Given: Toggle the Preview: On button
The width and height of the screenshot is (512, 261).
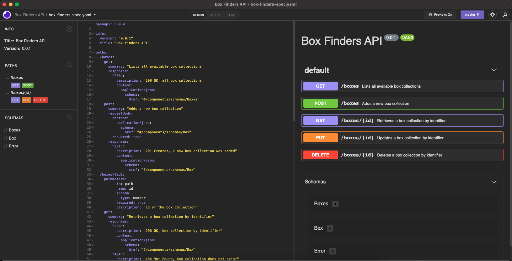Looking at the screenshot, I should pyautogui.click(x=440, y=15).
